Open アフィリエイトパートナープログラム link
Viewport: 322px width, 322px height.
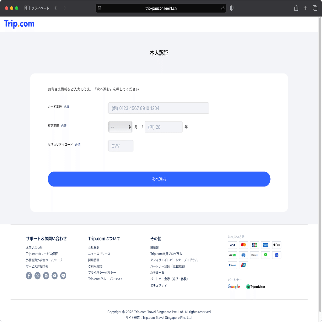coord(174,260)
